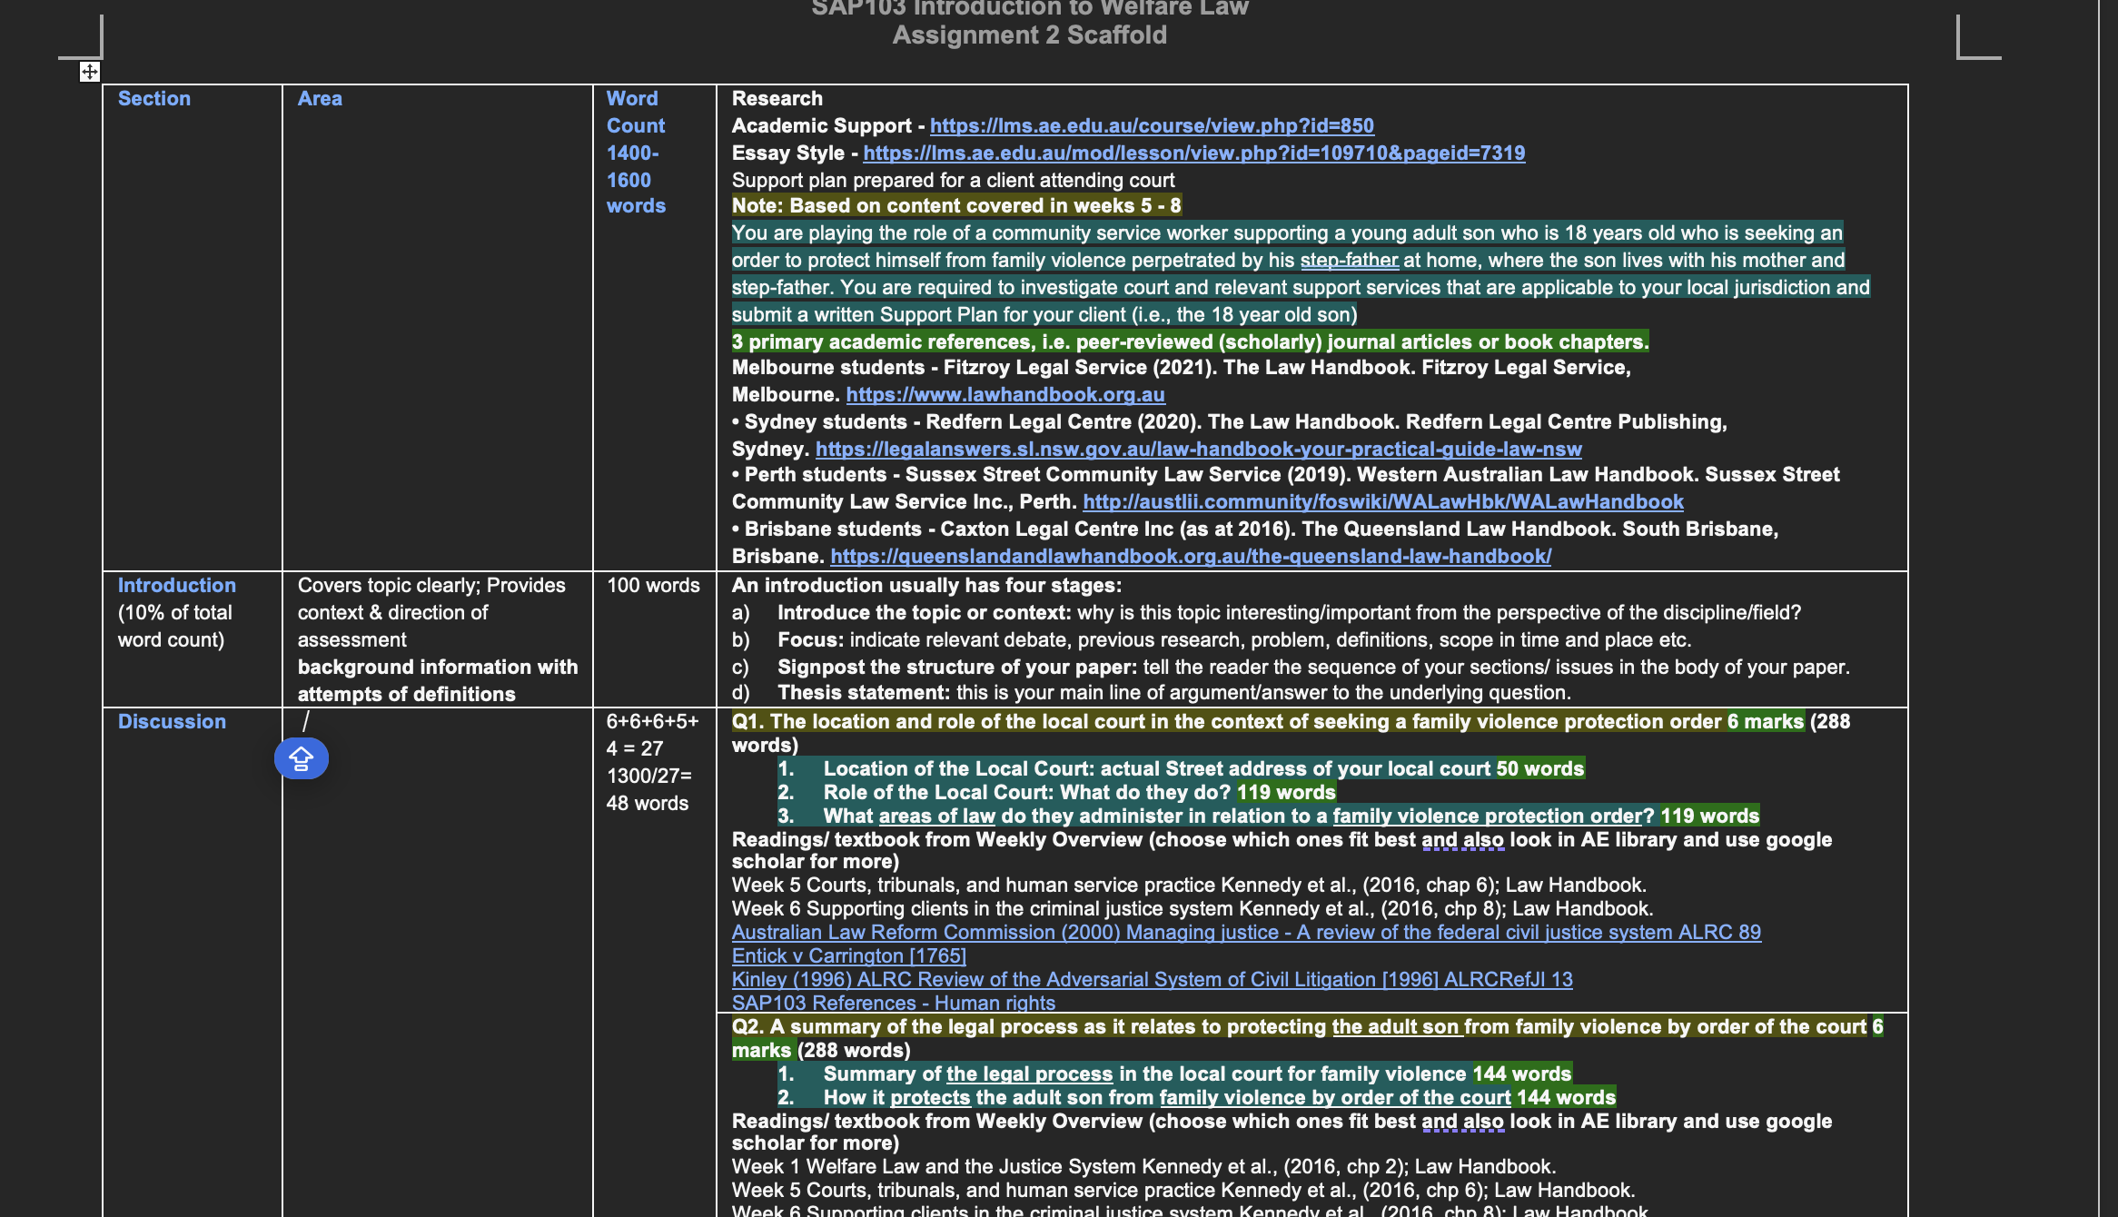
Task: Click the Discussion section heading
Action: [x=172, y=722]
